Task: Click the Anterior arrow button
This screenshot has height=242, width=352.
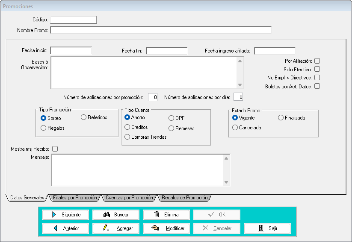Action: point(65,228)
